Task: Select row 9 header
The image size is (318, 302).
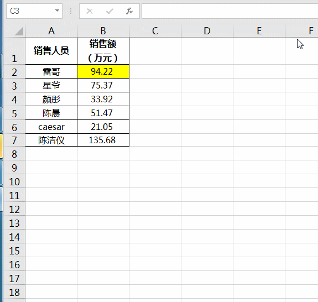Action: tap(14, 167)
